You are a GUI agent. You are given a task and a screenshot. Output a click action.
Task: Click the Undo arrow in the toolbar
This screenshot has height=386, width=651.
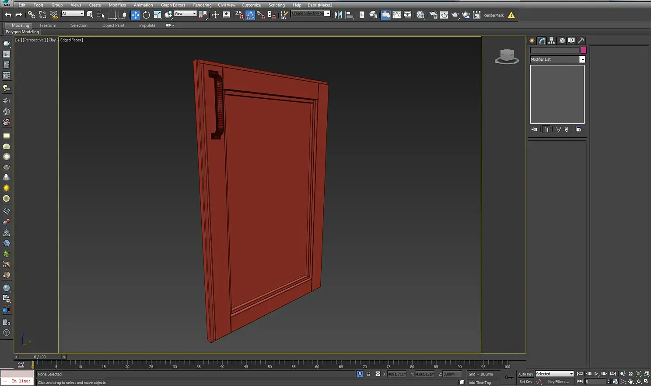8,15
